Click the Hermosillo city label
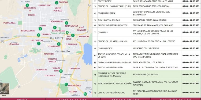Viewport: 201px width, 100px height. [x=62, y=51]
